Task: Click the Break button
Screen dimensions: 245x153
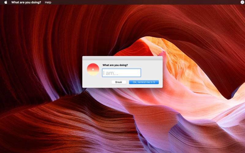Action: tap(119, 82)
